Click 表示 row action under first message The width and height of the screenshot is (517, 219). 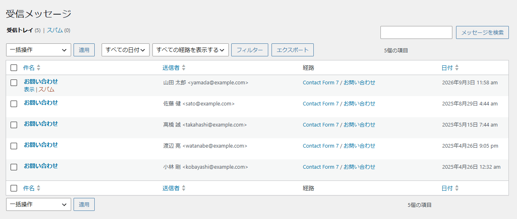coord(29,90)
